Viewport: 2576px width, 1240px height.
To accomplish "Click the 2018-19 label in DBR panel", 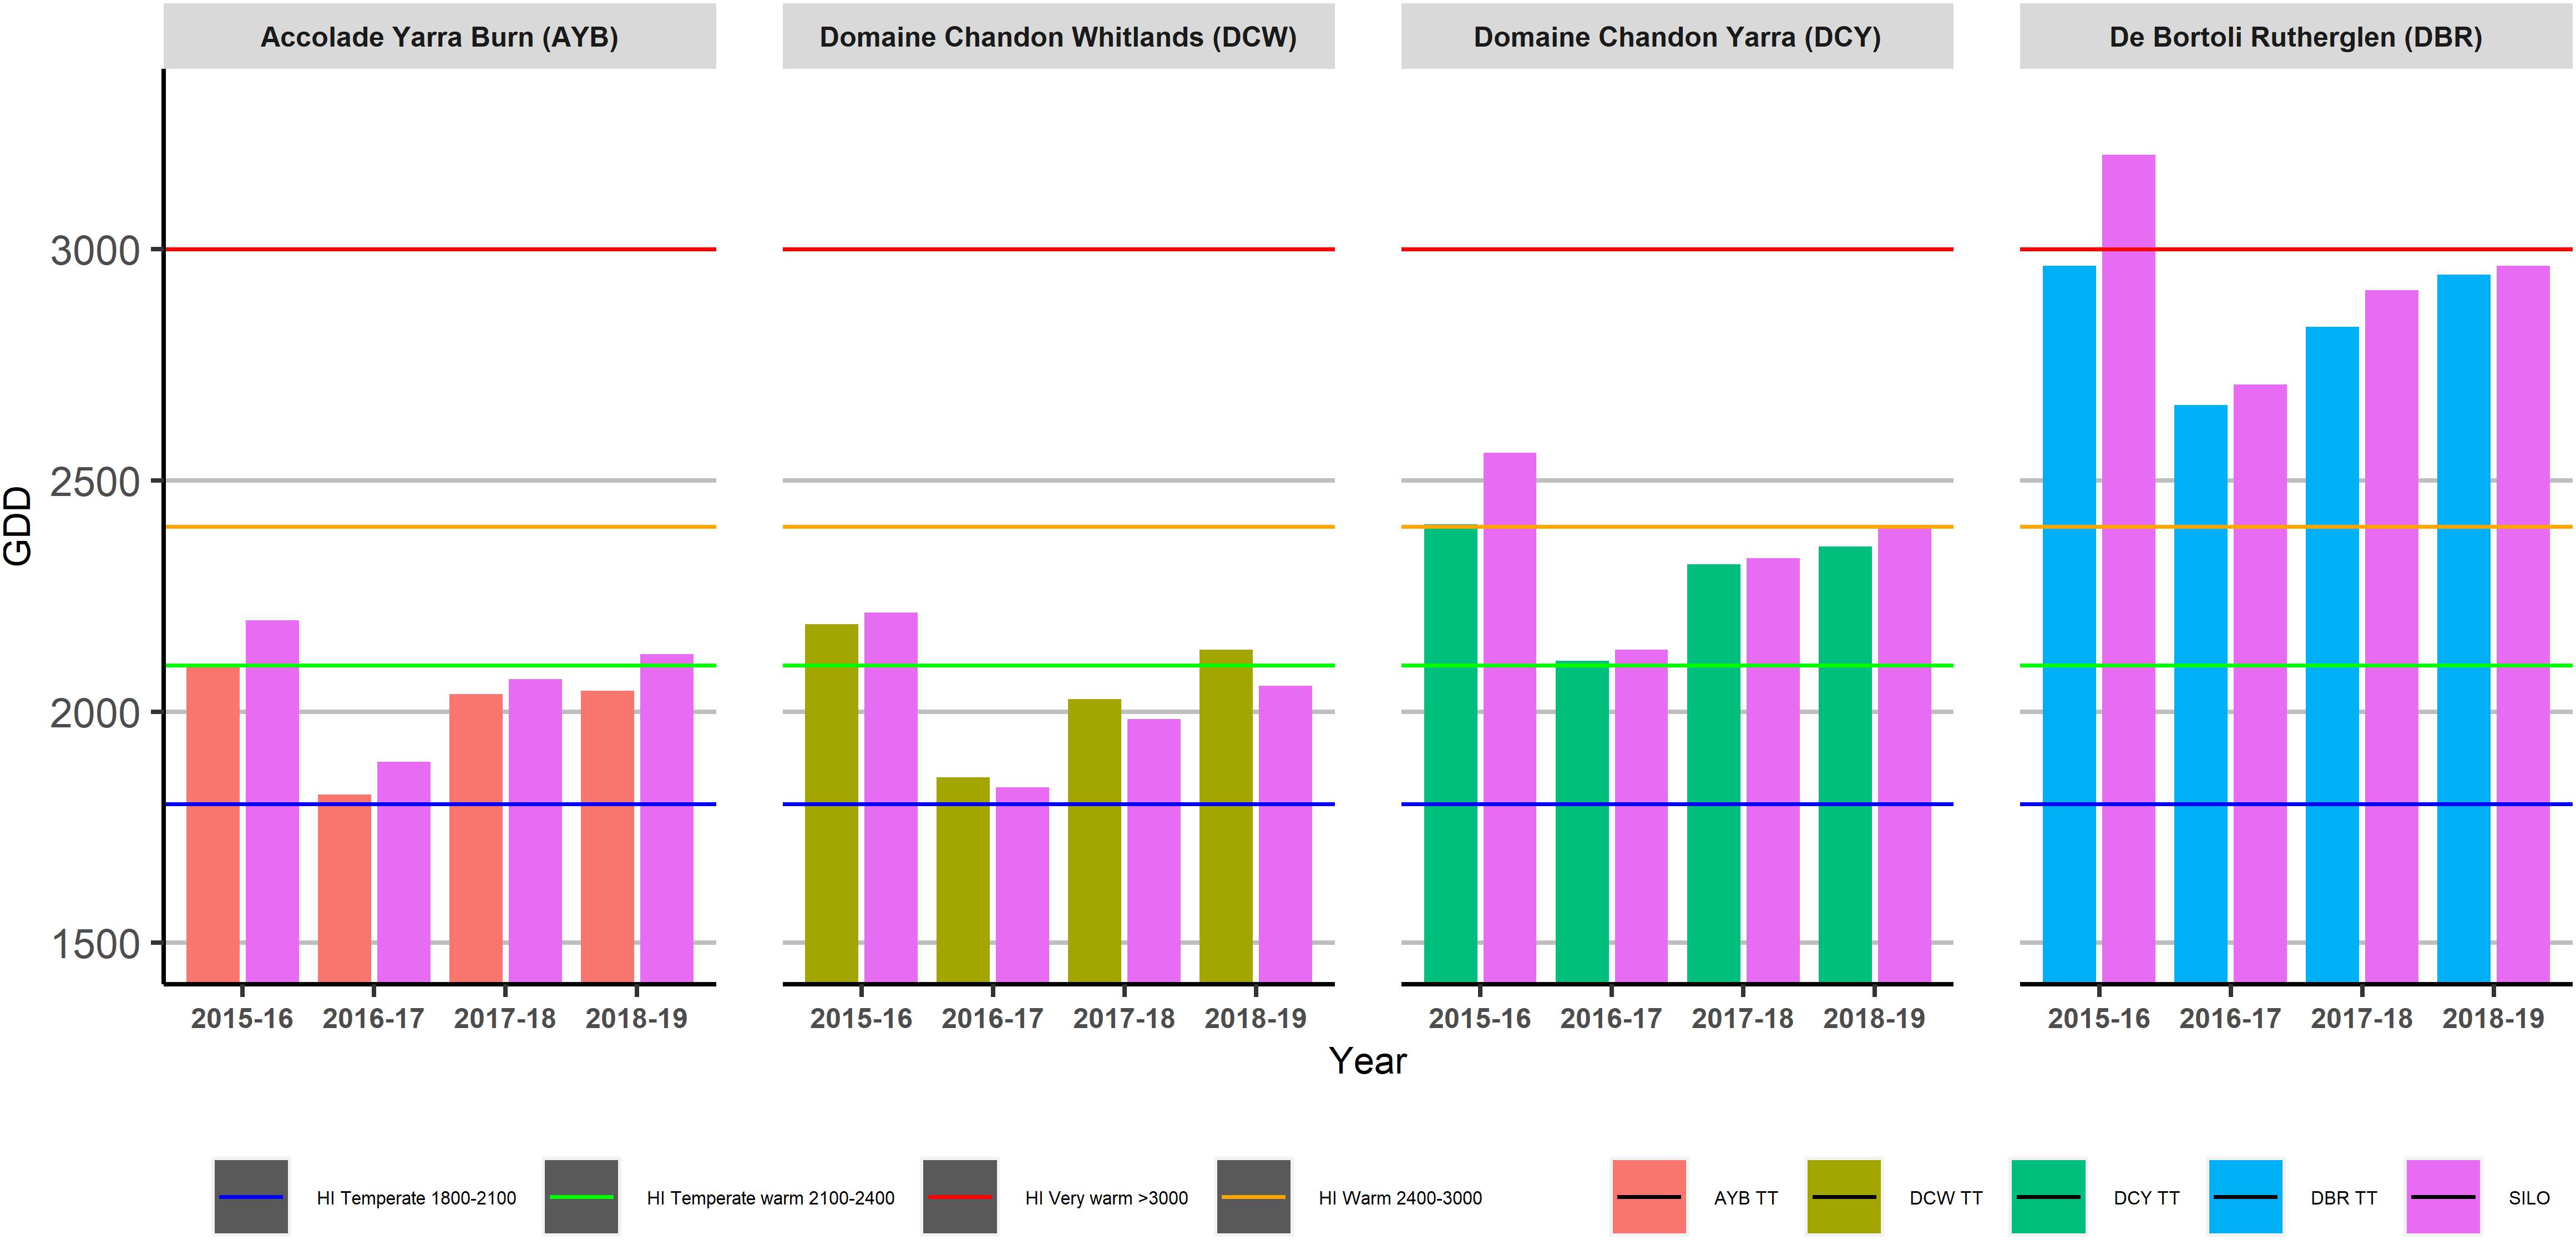I will coord(2493,1018).
